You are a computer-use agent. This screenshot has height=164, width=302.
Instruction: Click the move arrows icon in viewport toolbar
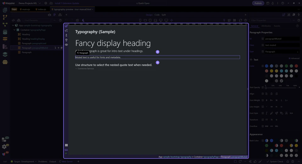coord(172,20)
